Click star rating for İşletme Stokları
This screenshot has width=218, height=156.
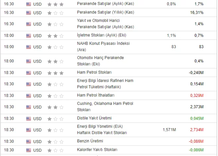[x=55, y=35]
